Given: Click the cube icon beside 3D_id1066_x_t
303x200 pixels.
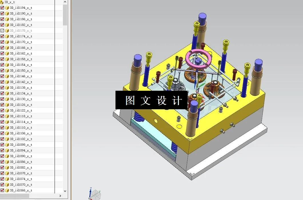Looking at the screenshot, I should tap(6, 190).
